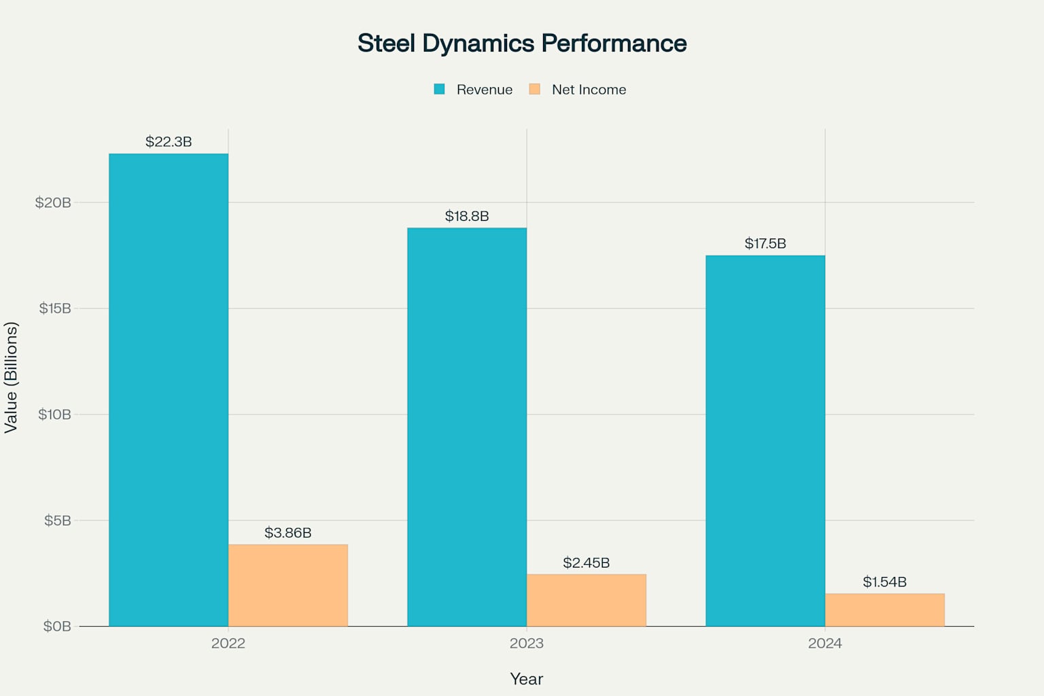
Task: Click the $22.3B data label
Action: click(x=168, y=143)
